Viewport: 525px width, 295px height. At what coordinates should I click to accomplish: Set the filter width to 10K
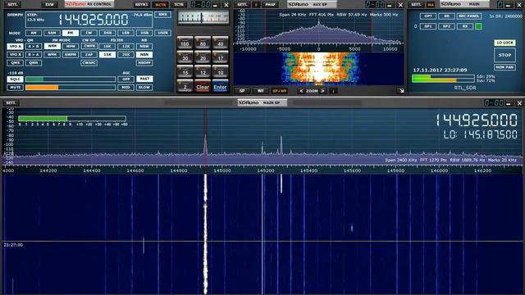coord(107,46)
